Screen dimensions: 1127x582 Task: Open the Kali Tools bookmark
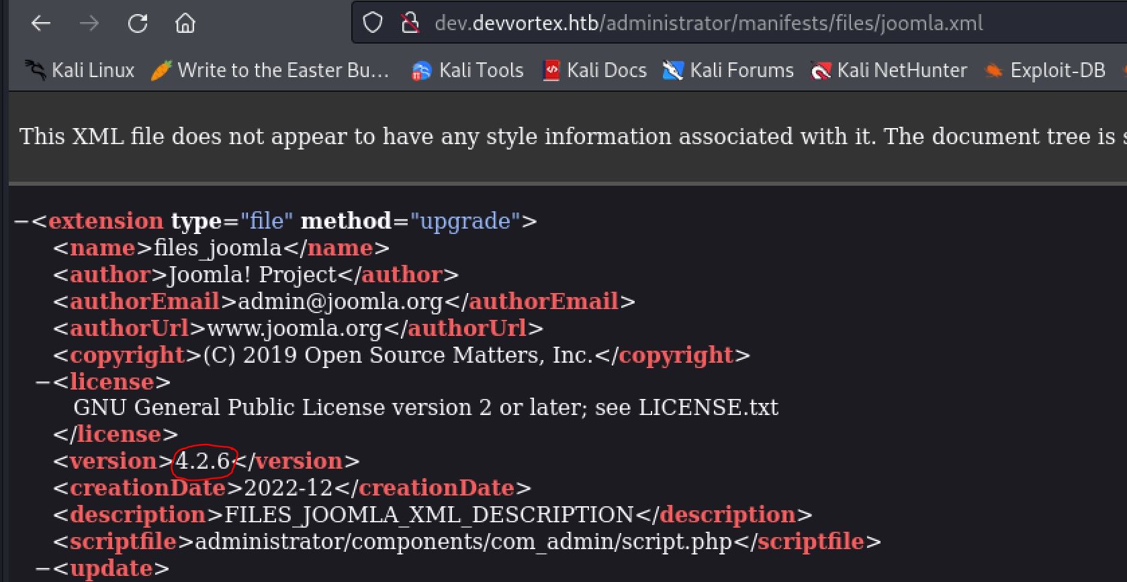pos(467,70)
